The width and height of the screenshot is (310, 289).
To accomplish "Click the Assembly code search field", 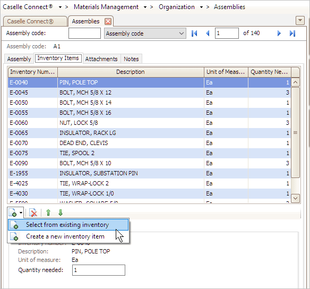I will pyautogui.click(x=84, y=33).
